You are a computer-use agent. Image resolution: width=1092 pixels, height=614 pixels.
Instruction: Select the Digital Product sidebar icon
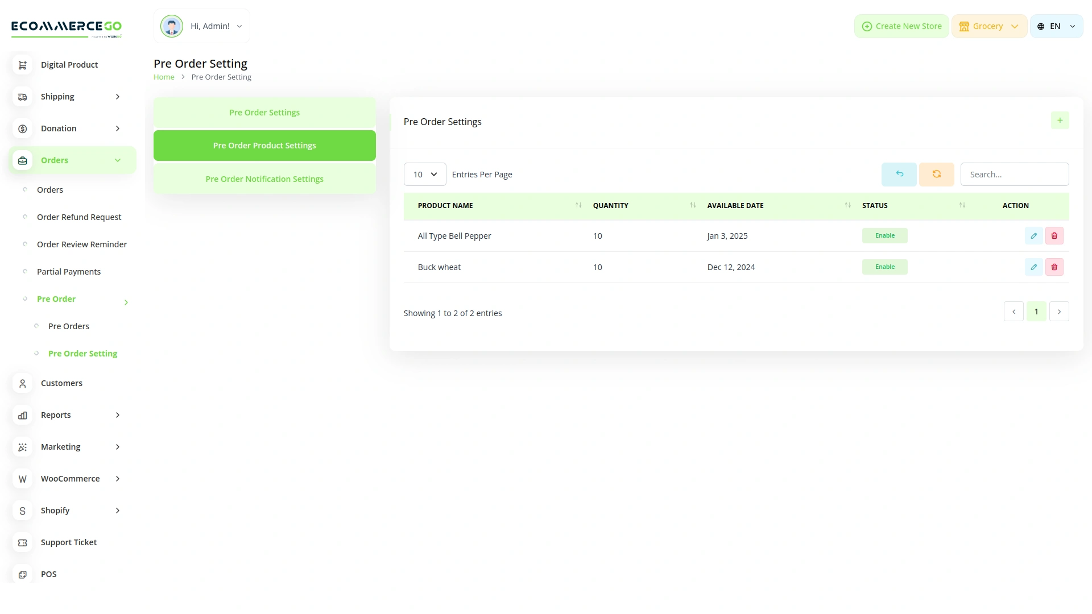point(22,65)
